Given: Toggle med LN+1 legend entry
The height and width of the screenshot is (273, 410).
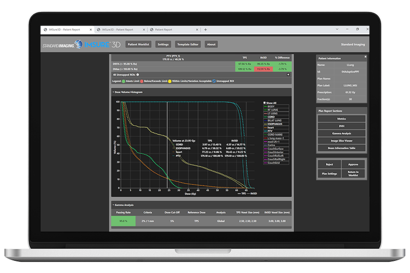Looking at the screenshot, I should [x=276, y=142].
